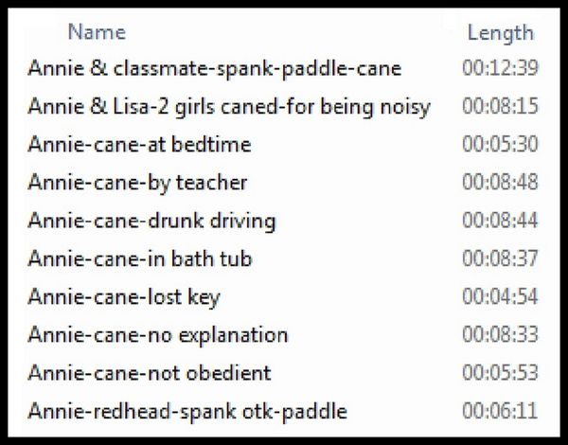Click the 00:08:15 length cell
The image size is (568, 445).
[500, 106]
